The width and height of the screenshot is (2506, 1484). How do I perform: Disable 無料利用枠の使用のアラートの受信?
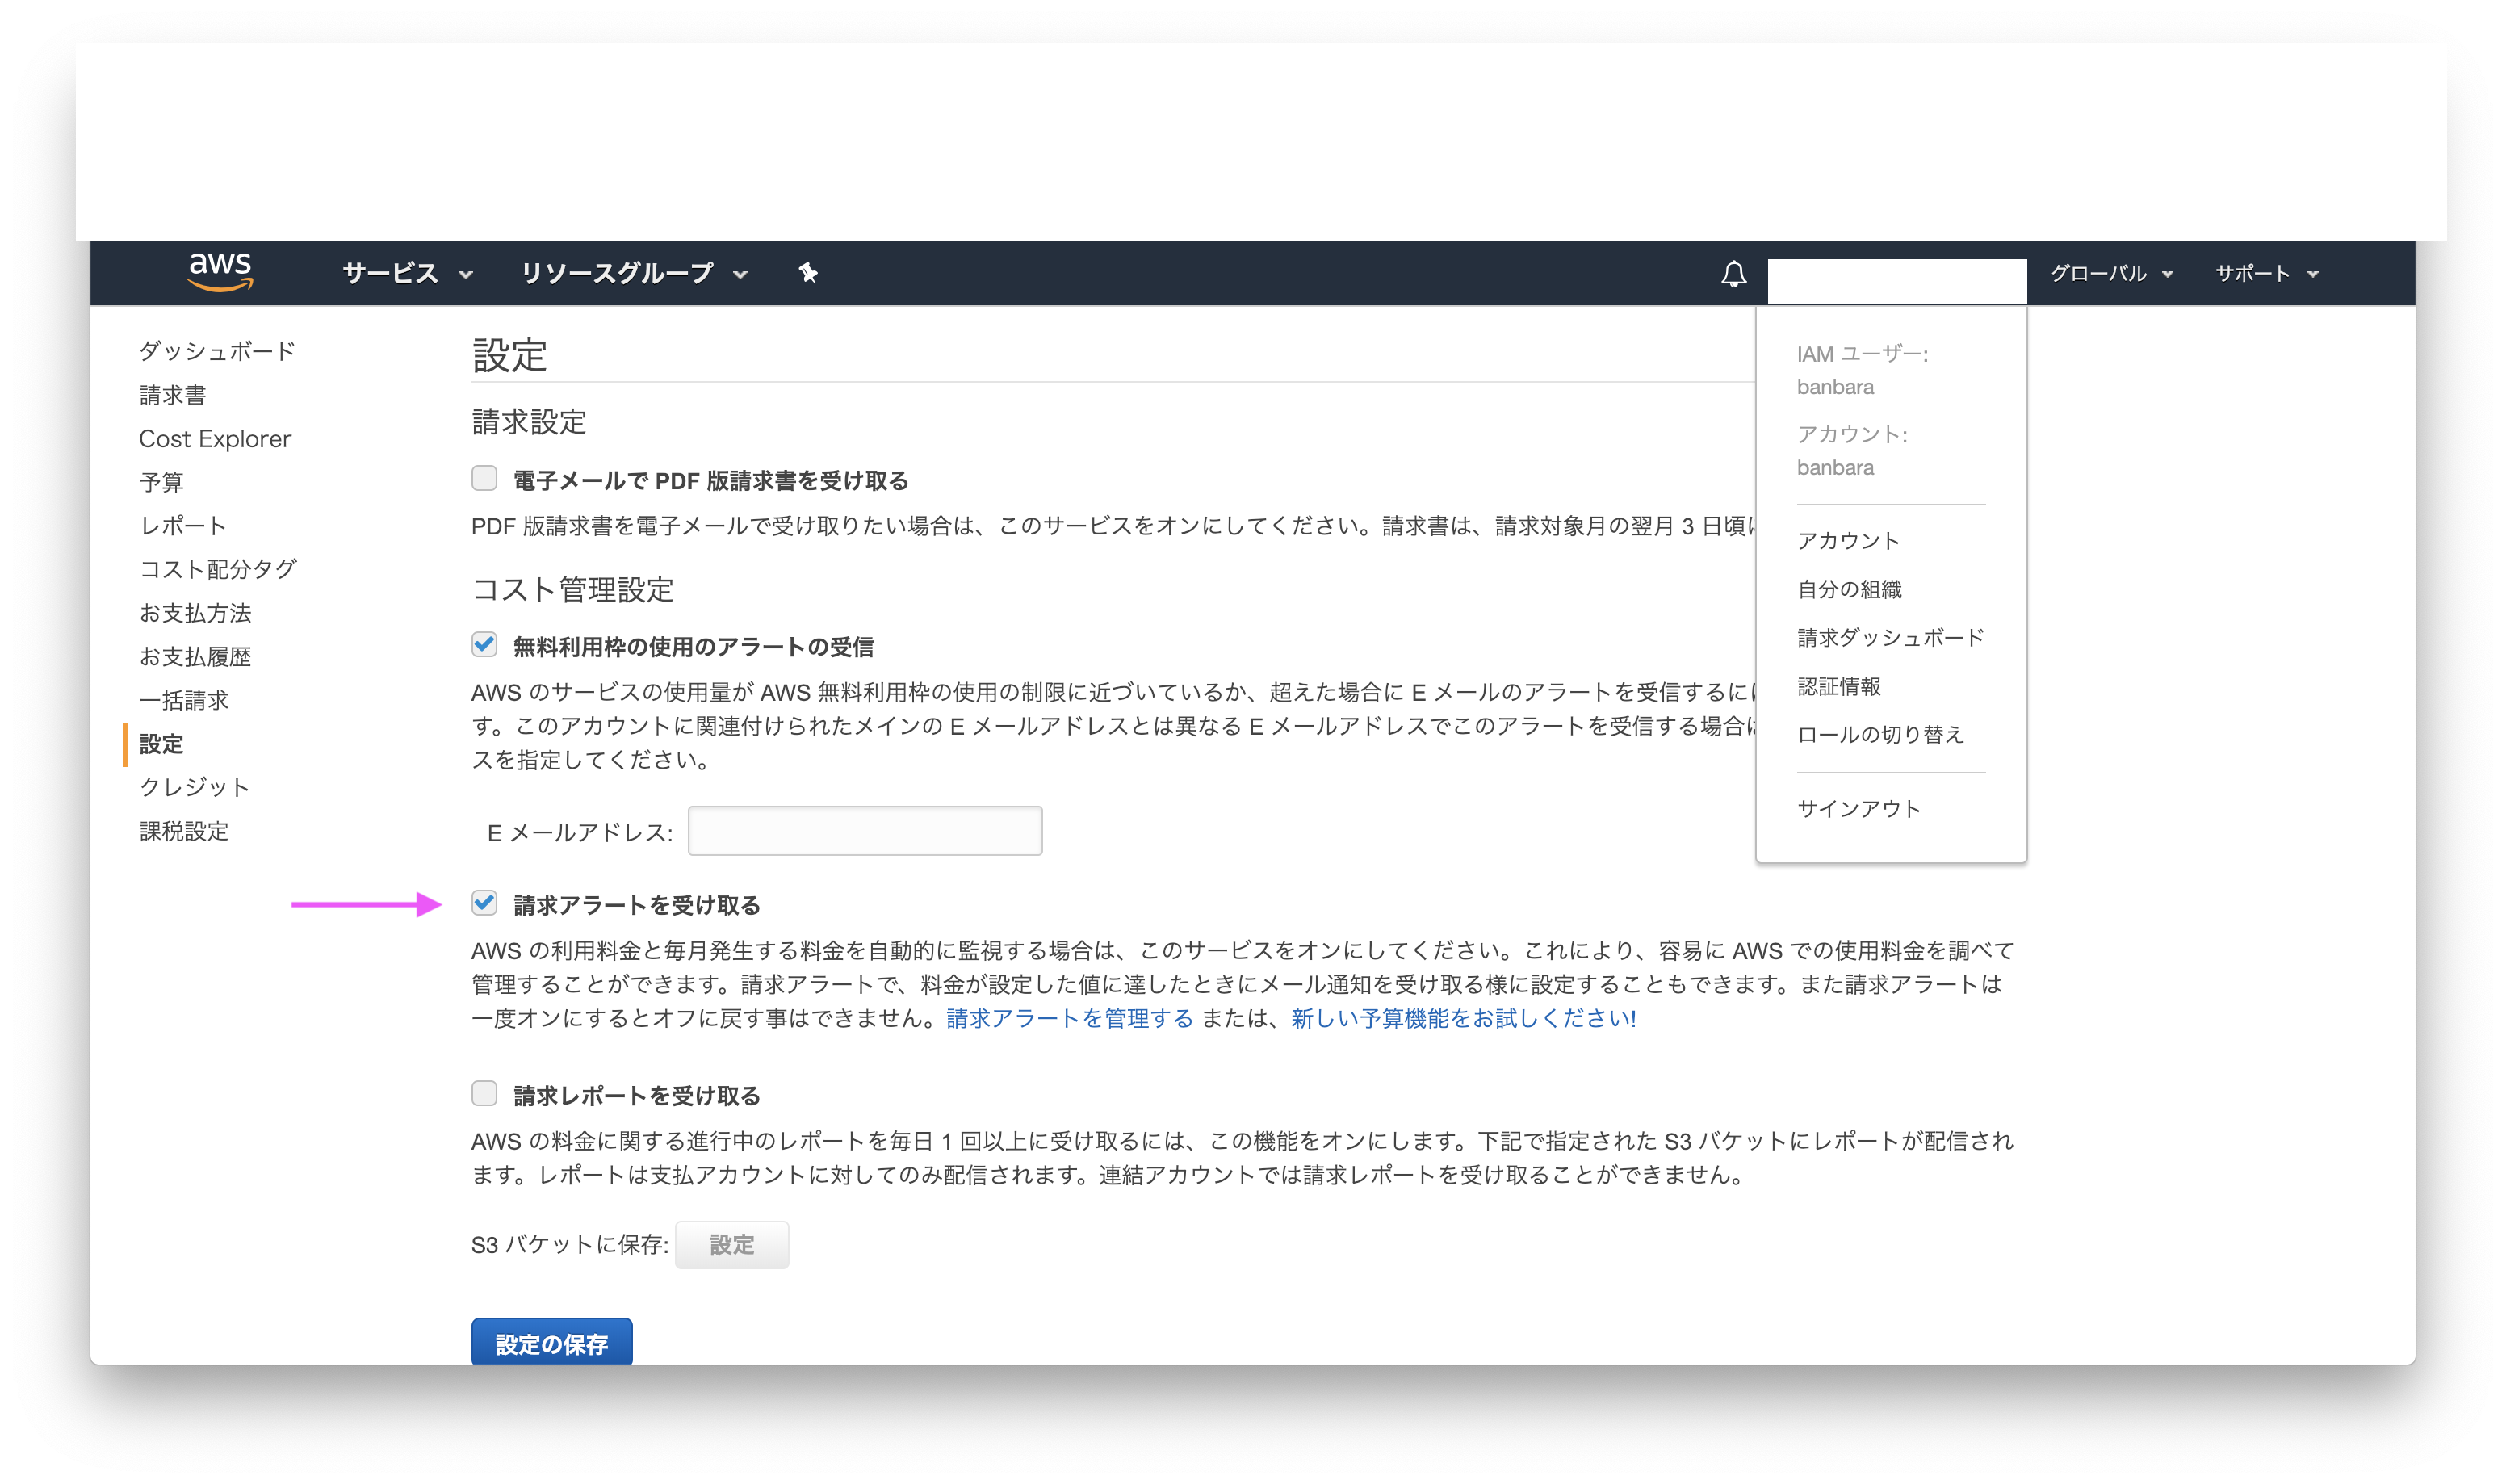click(484, 646)
